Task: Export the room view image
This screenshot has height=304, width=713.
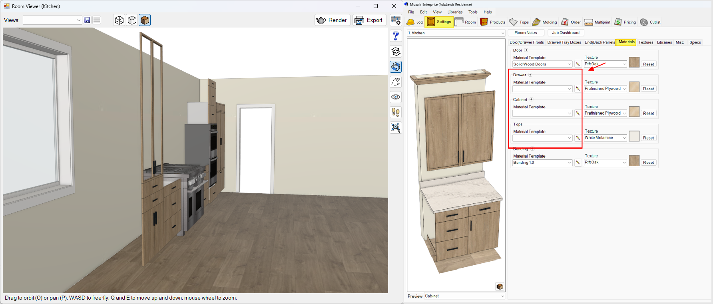Action: click(x=369, y=20)
